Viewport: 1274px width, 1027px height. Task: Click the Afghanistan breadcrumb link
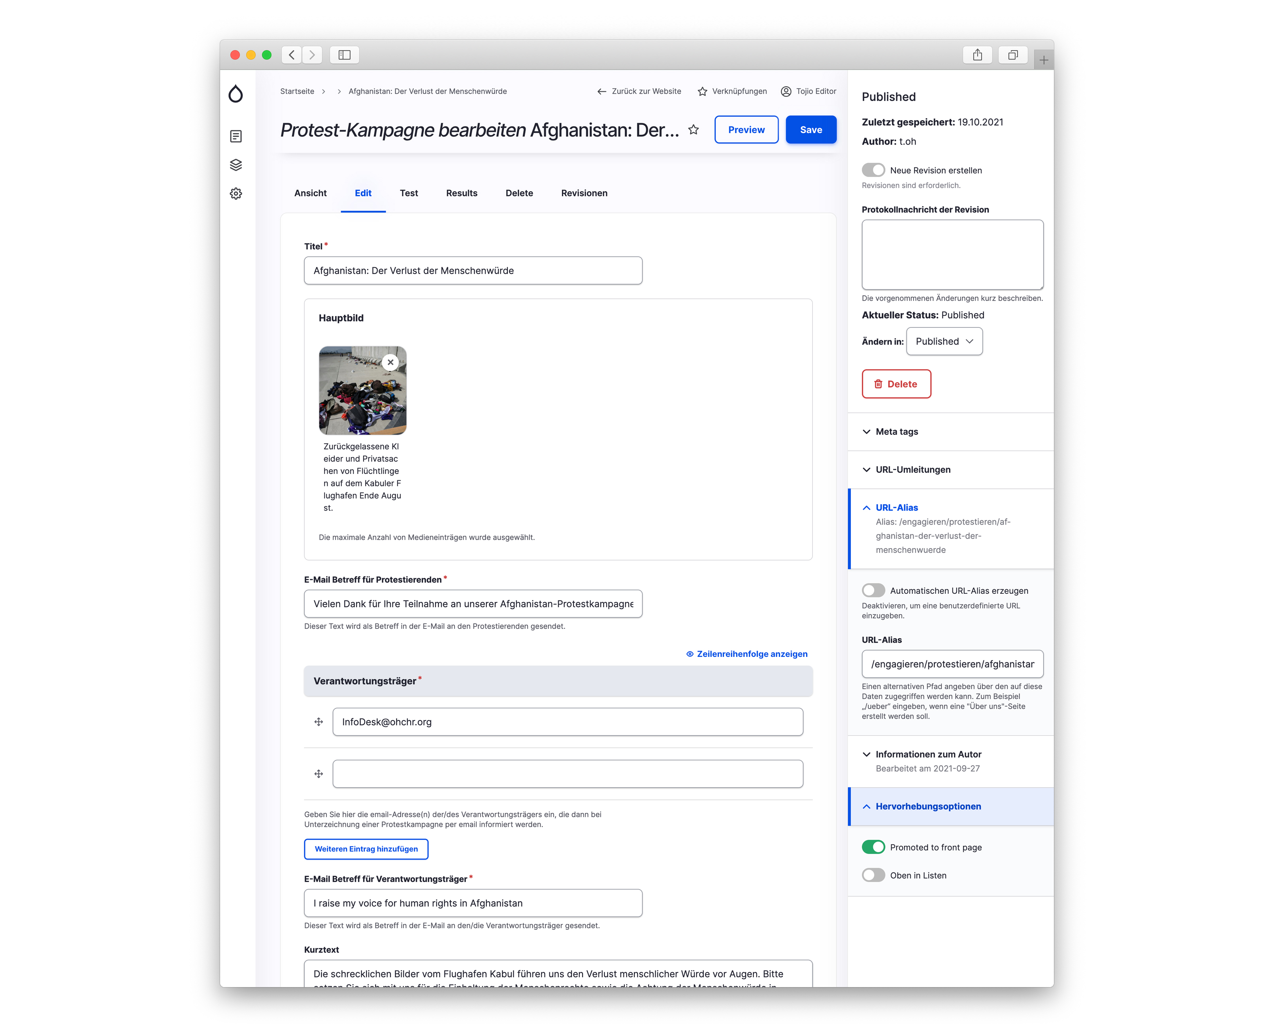pyautogui.click(x=427, y=91)
